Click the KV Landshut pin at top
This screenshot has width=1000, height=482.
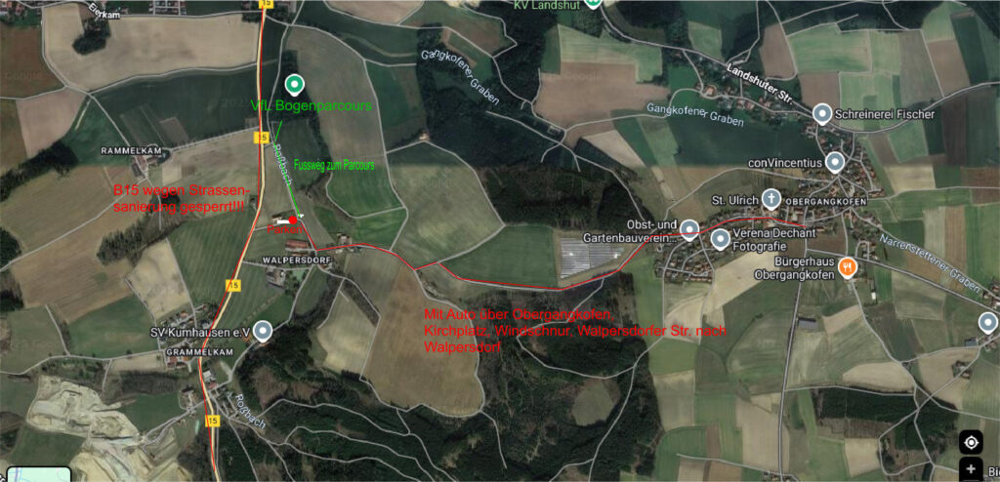pos(593,3)
